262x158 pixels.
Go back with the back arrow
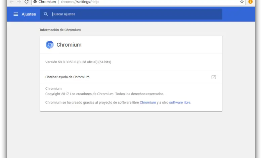point(11,2)
